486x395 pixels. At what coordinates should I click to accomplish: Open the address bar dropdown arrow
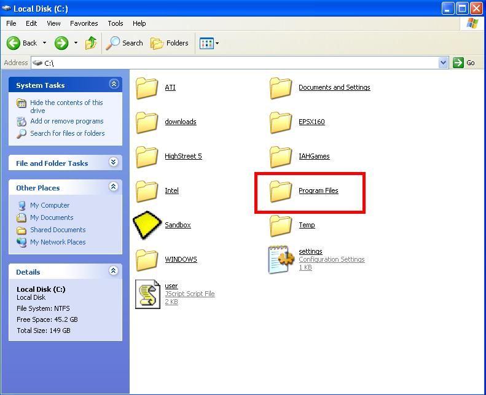click(443, 63)
